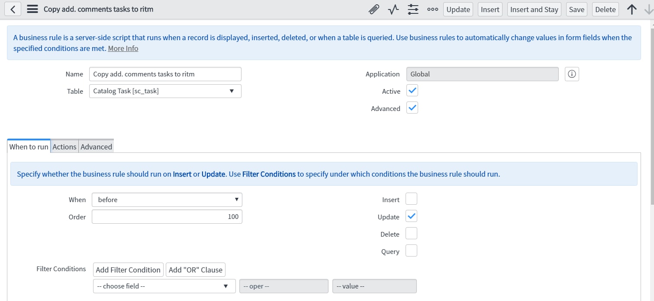Open the When dropdown
The image size is (654, 301).
coord(167,200)
